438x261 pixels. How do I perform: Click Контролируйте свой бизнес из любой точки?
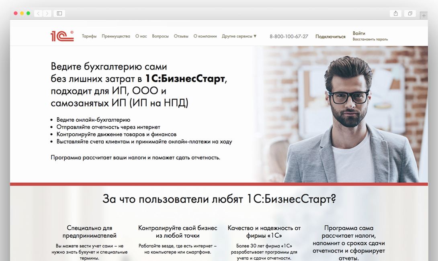[178, 232]
